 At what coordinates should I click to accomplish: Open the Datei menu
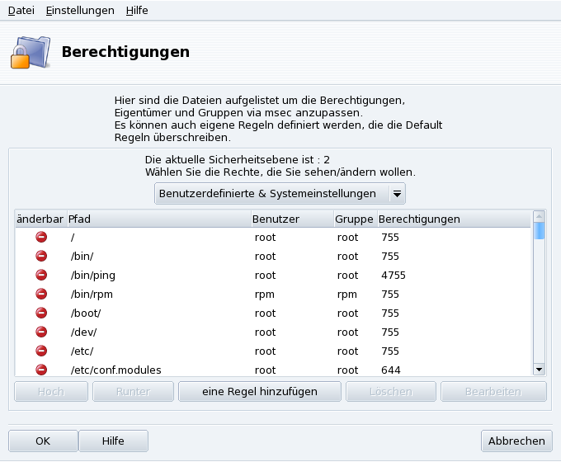[21, 11]
